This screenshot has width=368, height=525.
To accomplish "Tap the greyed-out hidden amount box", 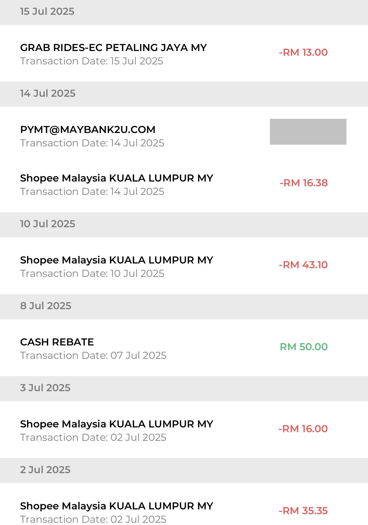I will pyautogui.click(x=308, y=132).
